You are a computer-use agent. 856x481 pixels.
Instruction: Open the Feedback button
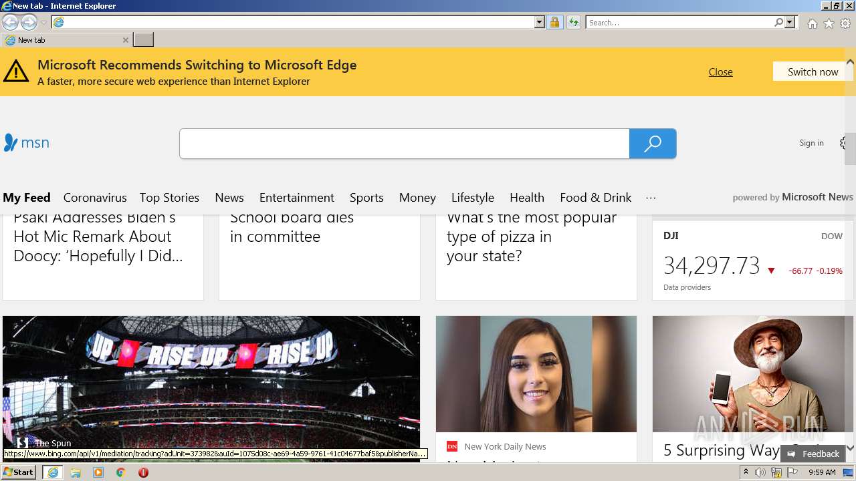click(x=814, y=454)
